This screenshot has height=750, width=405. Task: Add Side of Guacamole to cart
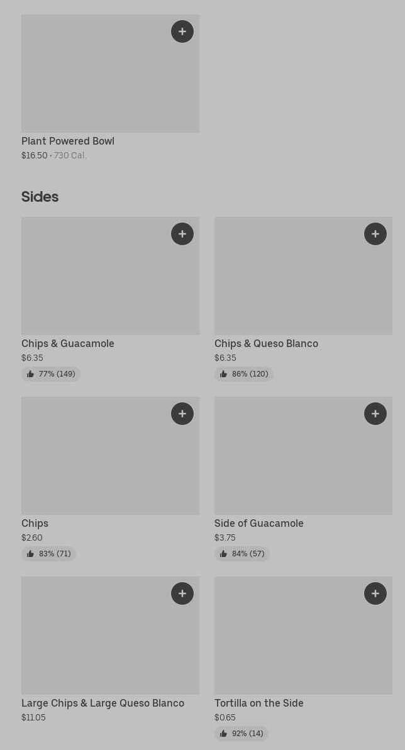pyautogui.click(x=375, y=414)
